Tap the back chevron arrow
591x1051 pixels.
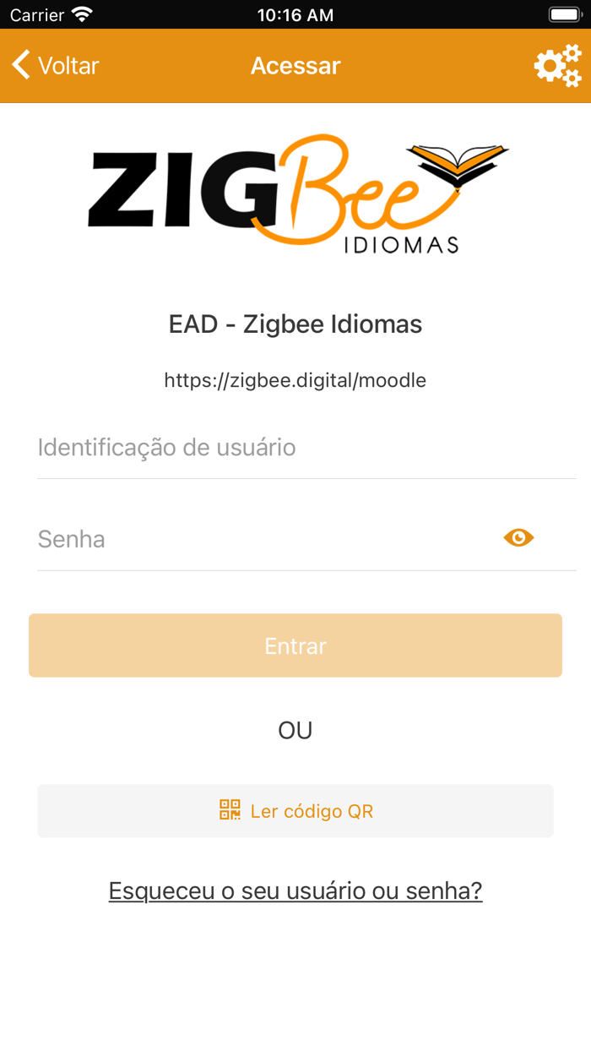pyautogui.click(x=20, y=65)
